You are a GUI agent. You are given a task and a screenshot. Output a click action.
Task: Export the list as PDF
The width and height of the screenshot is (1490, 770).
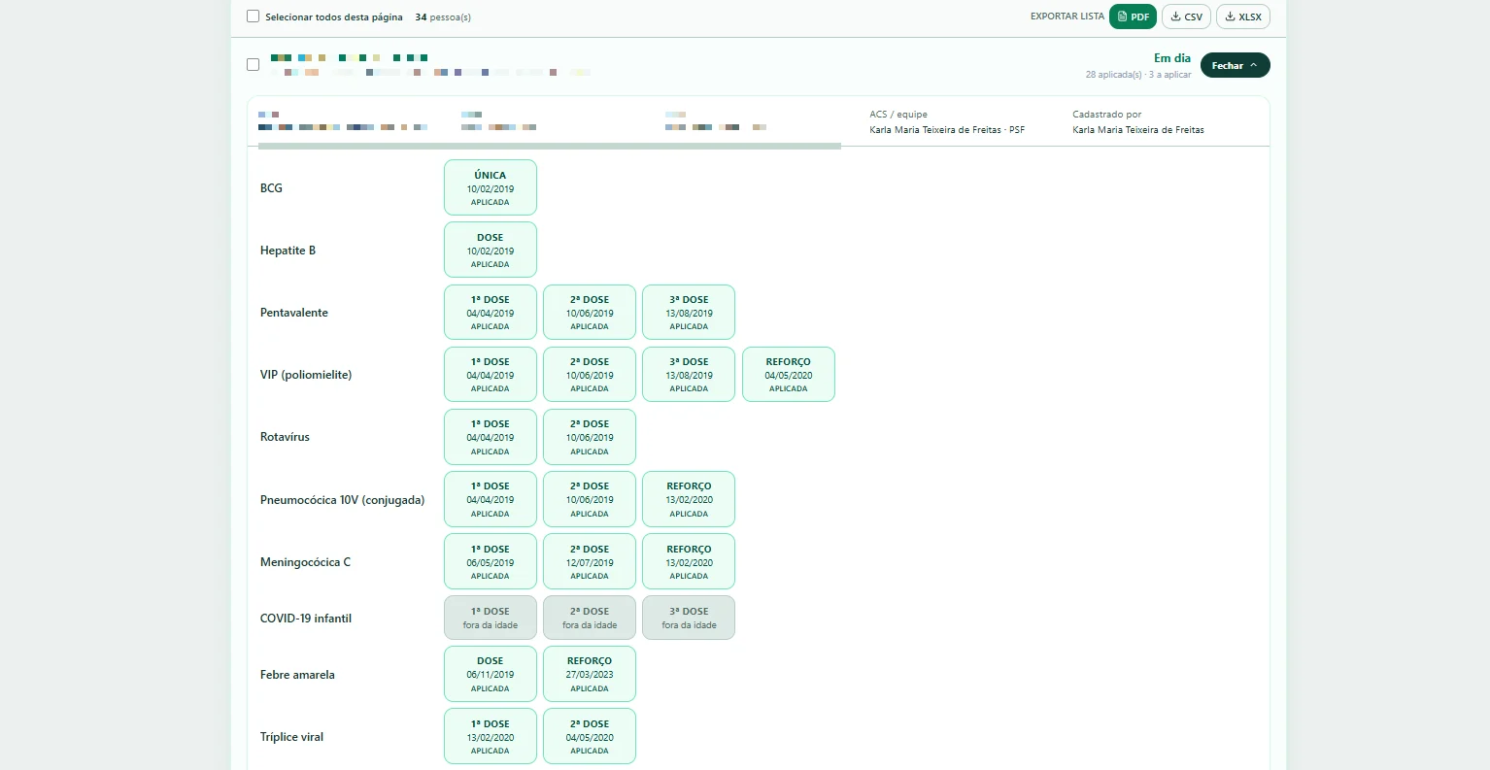pyautogui.click(x=1133, y=17)
